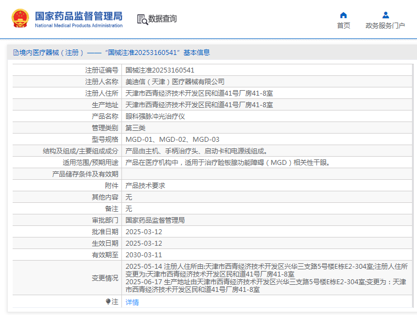
Task: Open the 数据查询 search icon
Action: [142, 19]
